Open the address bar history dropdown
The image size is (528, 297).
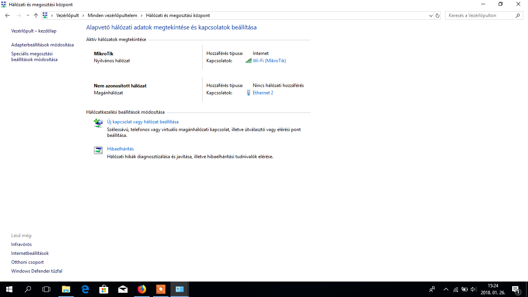click(x=431, y=15)
